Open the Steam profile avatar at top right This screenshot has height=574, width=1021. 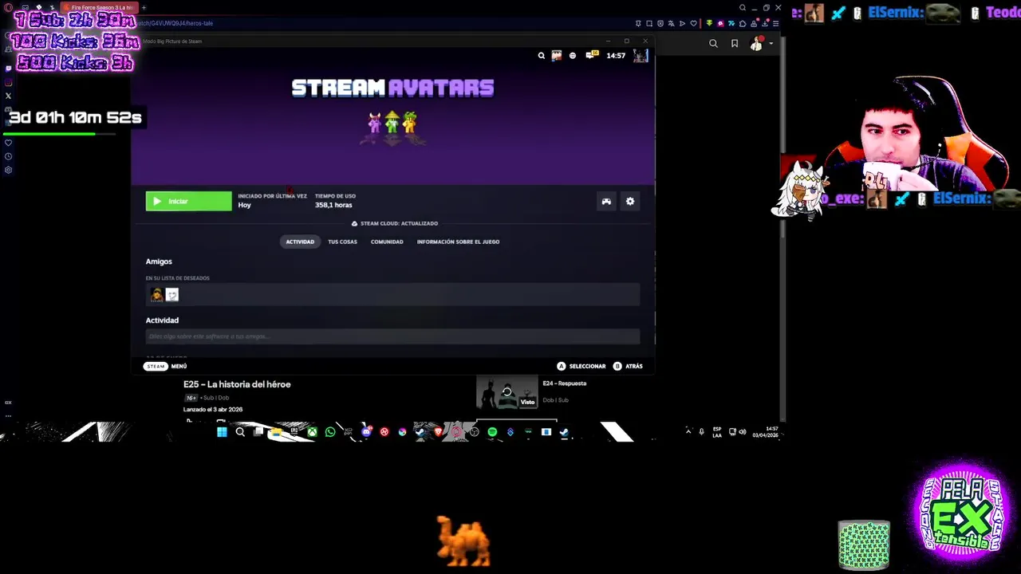coord(641,56)
